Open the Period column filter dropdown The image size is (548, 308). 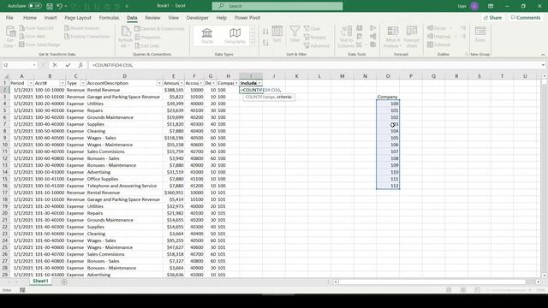coord(31,83)
